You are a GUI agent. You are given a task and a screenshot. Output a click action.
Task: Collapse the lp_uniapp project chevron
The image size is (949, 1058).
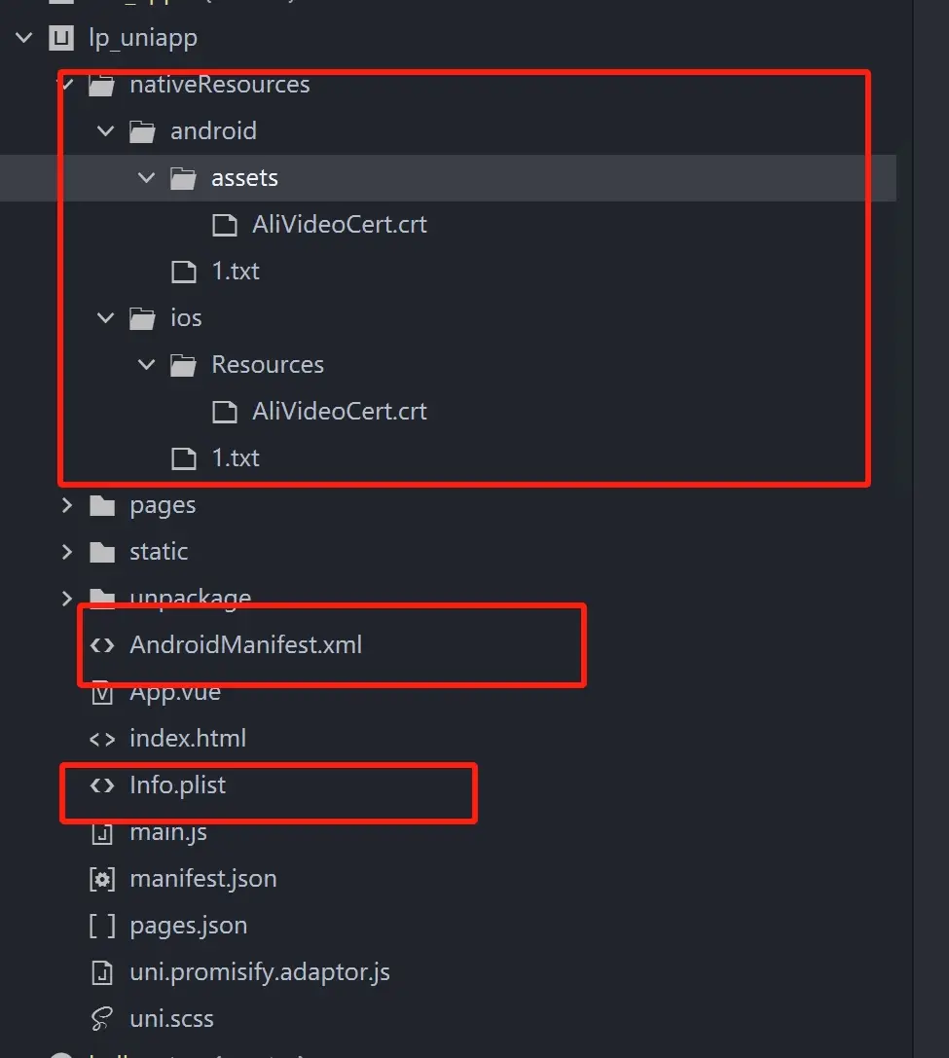click(24, 38)
